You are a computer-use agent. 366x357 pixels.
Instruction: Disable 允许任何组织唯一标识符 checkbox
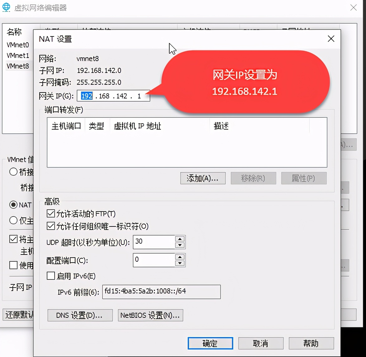pyautogui.click(x=51, y=226)
